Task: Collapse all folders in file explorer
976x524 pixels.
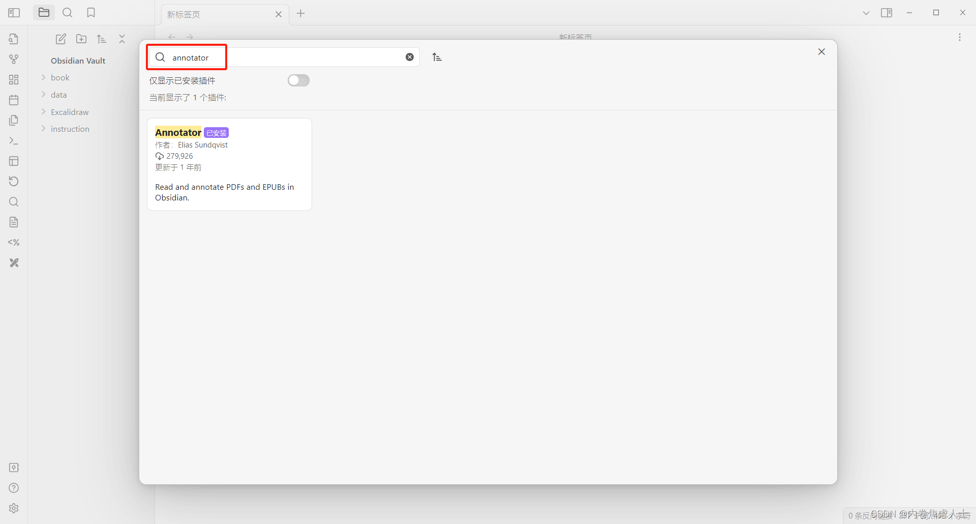Action: pyautogui.click(x=121, y=39)
